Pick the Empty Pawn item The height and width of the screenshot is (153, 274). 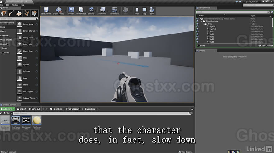point(27,38)
